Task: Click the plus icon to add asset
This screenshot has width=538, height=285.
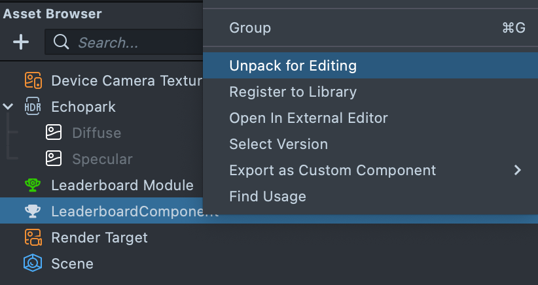Action: (21, 42)
